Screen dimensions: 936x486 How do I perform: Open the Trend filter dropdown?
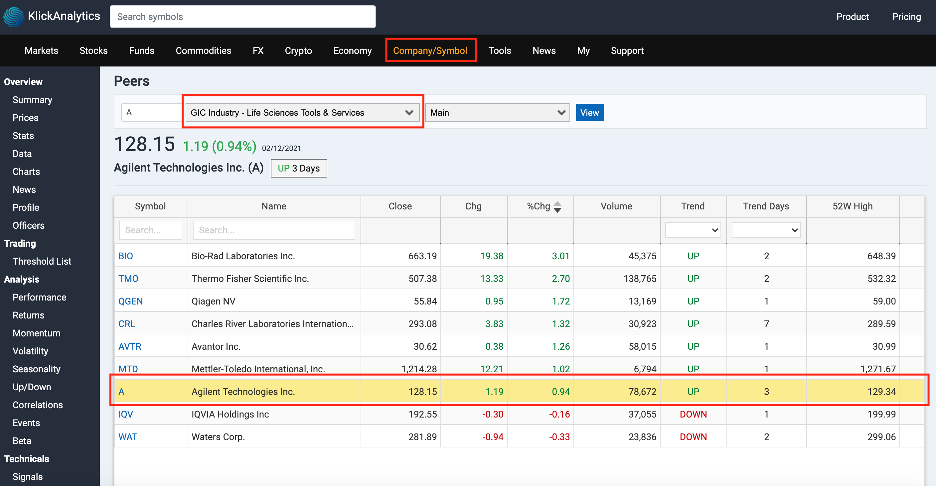click(x=692, y=230)
